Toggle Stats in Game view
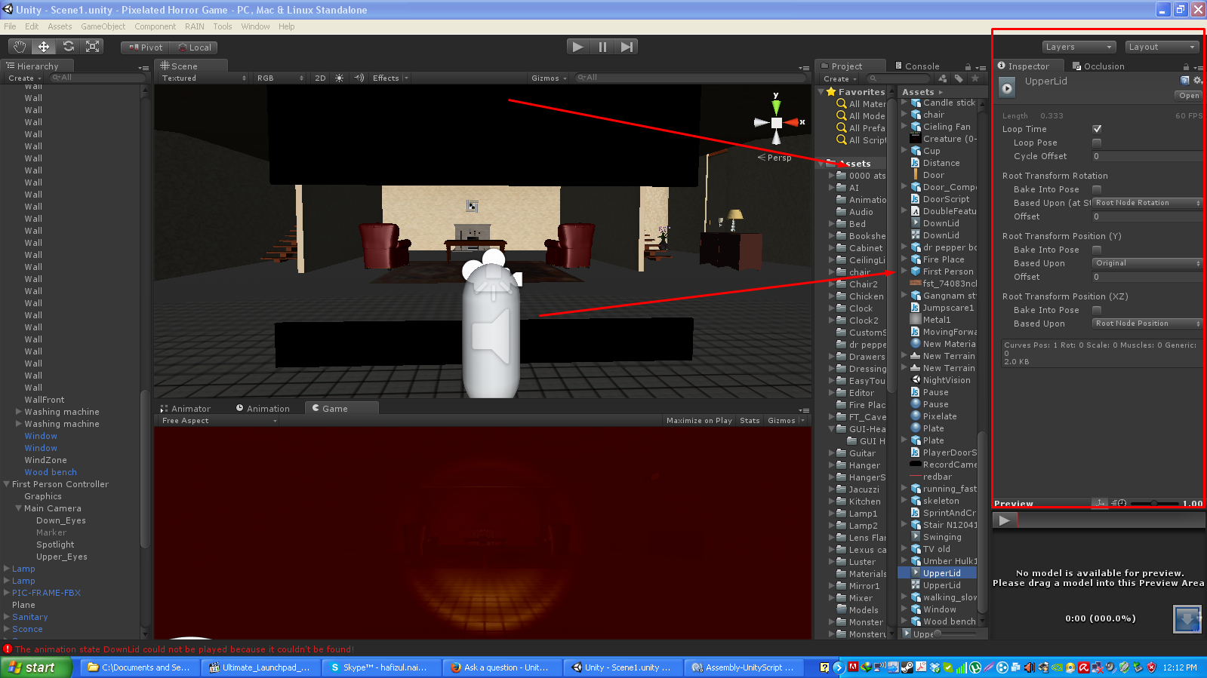1207x678 pixels. pyautogui.click(x=750, y=420)
